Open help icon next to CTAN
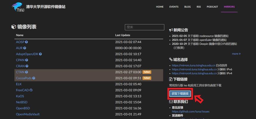The image size is (256, 119). [x=27, y=72]
